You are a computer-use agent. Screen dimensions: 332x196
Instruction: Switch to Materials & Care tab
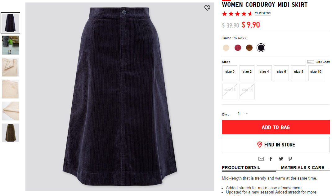[303, 168]
